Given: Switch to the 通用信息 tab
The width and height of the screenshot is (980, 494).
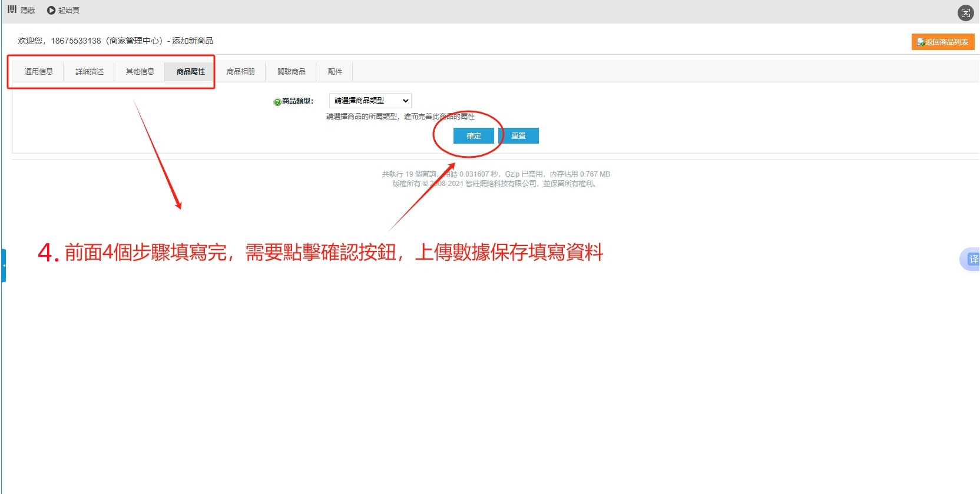Looking at the screenshot, I should tap(39, 72).
